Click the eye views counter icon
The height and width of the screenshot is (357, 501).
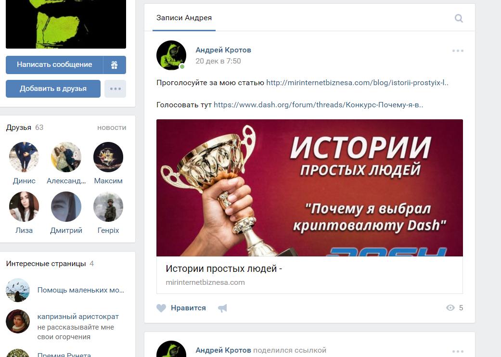(450, 308)
